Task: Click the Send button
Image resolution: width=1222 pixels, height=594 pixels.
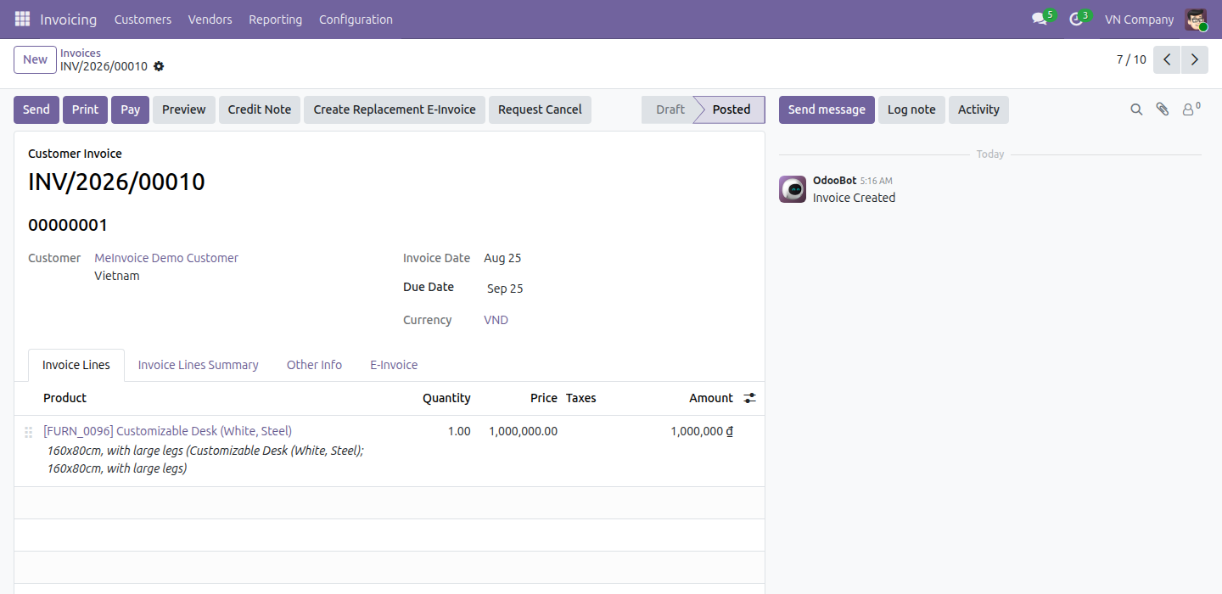Action: [x=36, y=109]
